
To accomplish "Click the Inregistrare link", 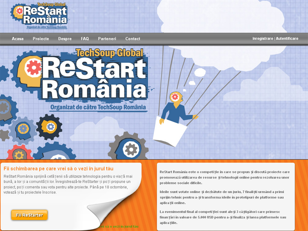I will coord(263,38).
